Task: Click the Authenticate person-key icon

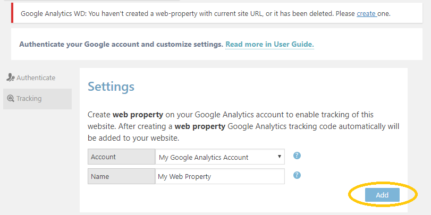Action: 11,78
